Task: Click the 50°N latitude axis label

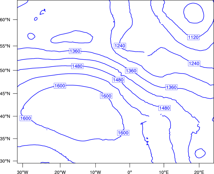Action: (5, 70)
